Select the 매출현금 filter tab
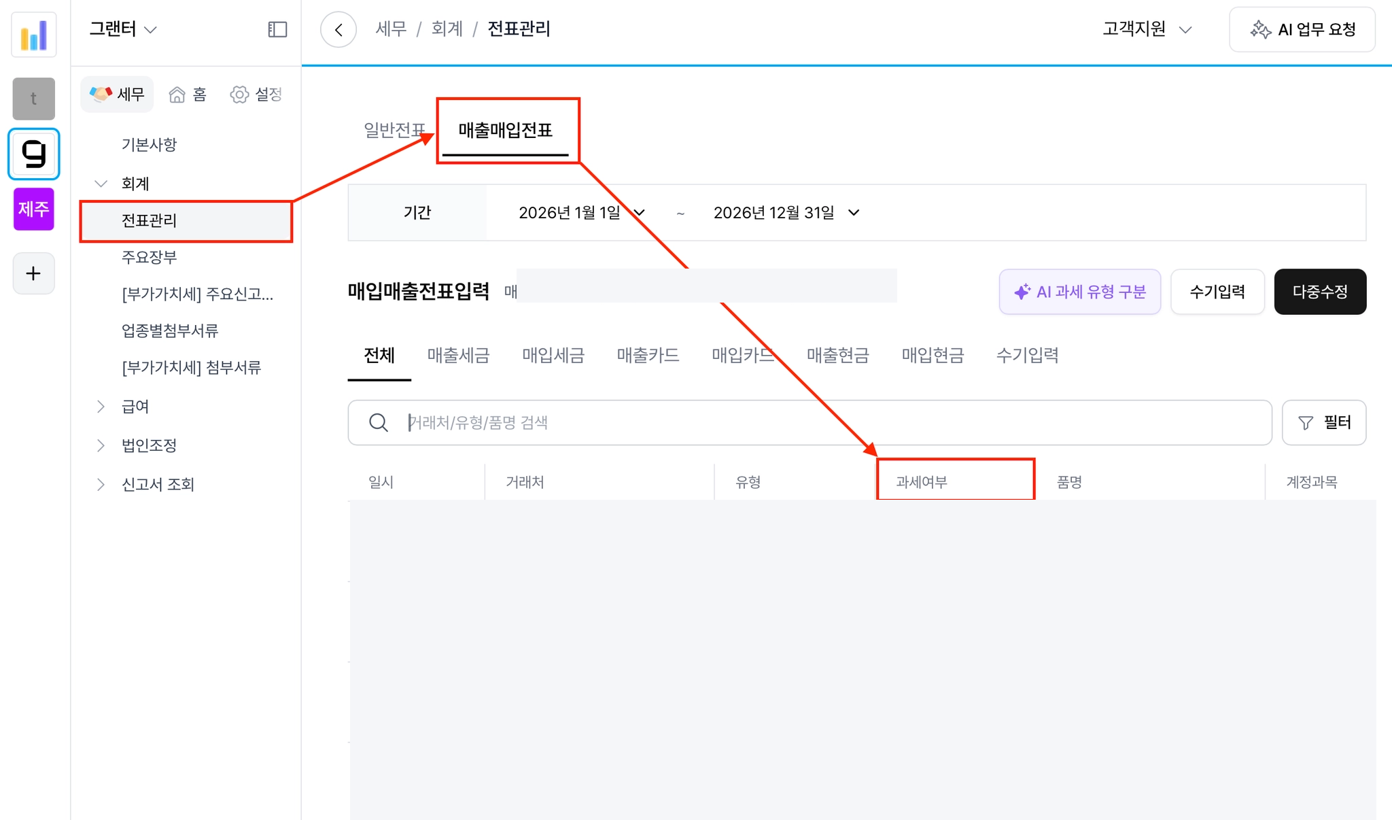The width and height of the screenshot is (1392, 820). [x=837, y=355]
